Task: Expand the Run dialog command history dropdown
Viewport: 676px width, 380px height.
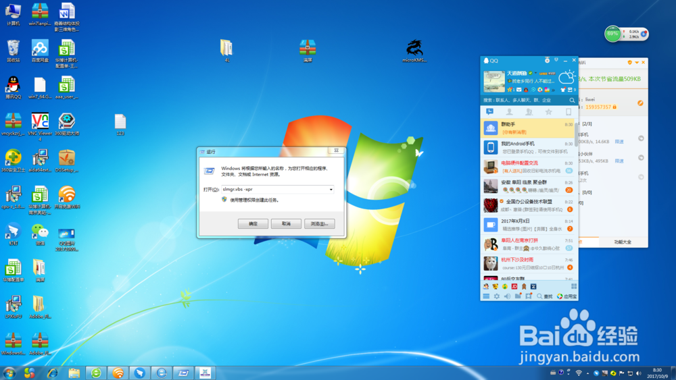Action: 331,190
